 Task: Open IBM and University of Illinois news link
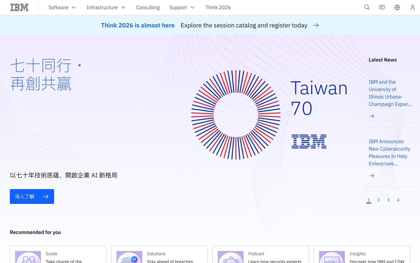point(390,93)
